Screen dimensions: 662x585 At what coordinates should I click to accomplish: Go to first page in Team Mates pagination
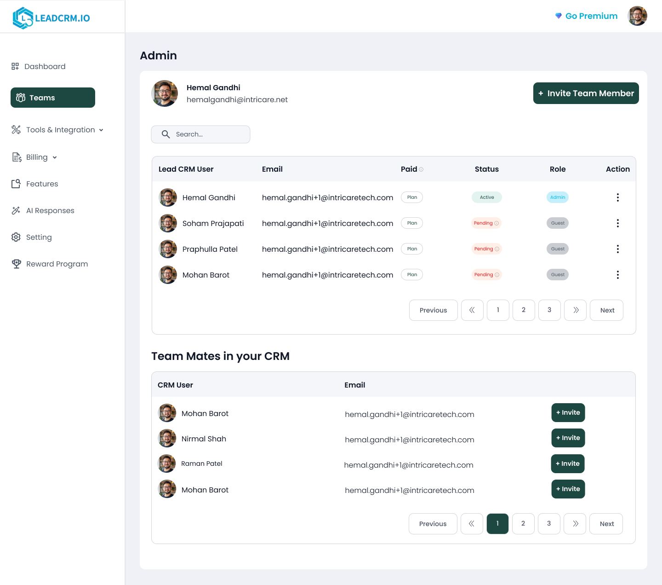[472, 524]
